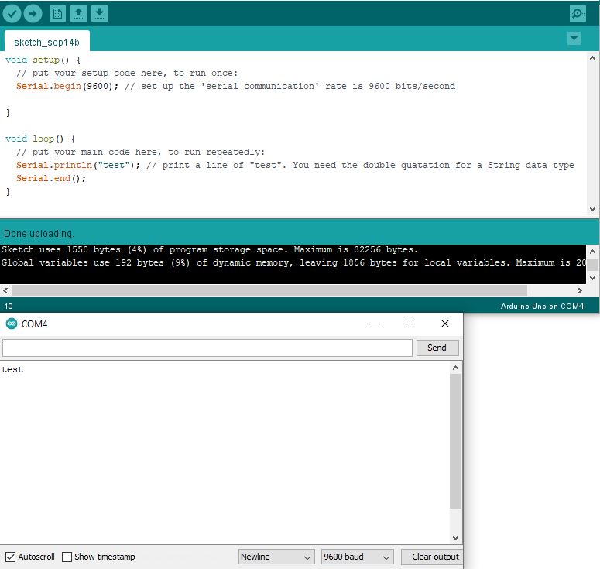This screenshot has width=600, height=569.
Task: Click the serial monitor vertical scrollbar thumb
Action: pyautogui.click(x=455, y=441)
